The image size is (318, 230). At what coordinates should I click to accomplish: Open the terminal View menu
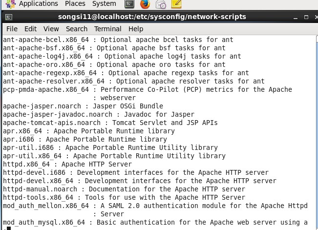point(51,29)
